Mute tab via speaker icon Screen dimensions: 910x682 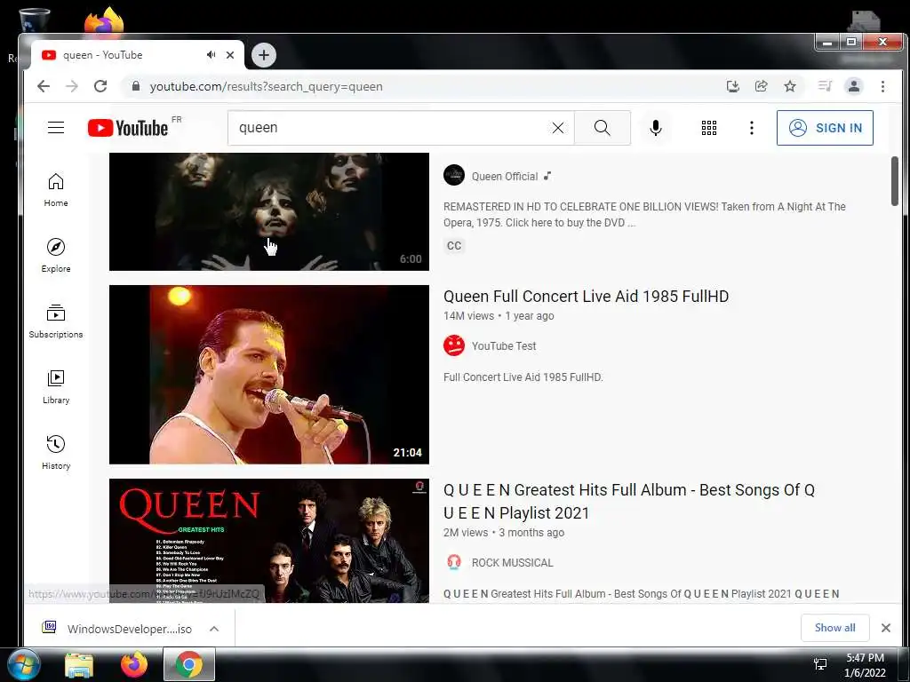tap(211, 55)
